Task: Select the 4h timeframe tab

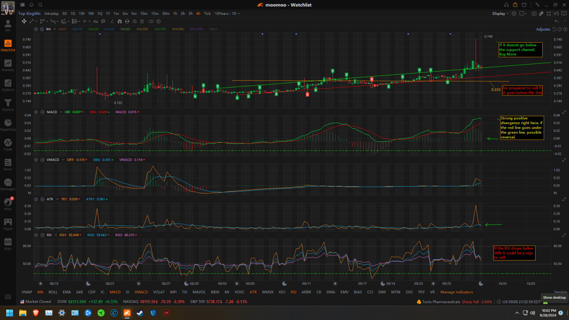Action: pos(198,14)
